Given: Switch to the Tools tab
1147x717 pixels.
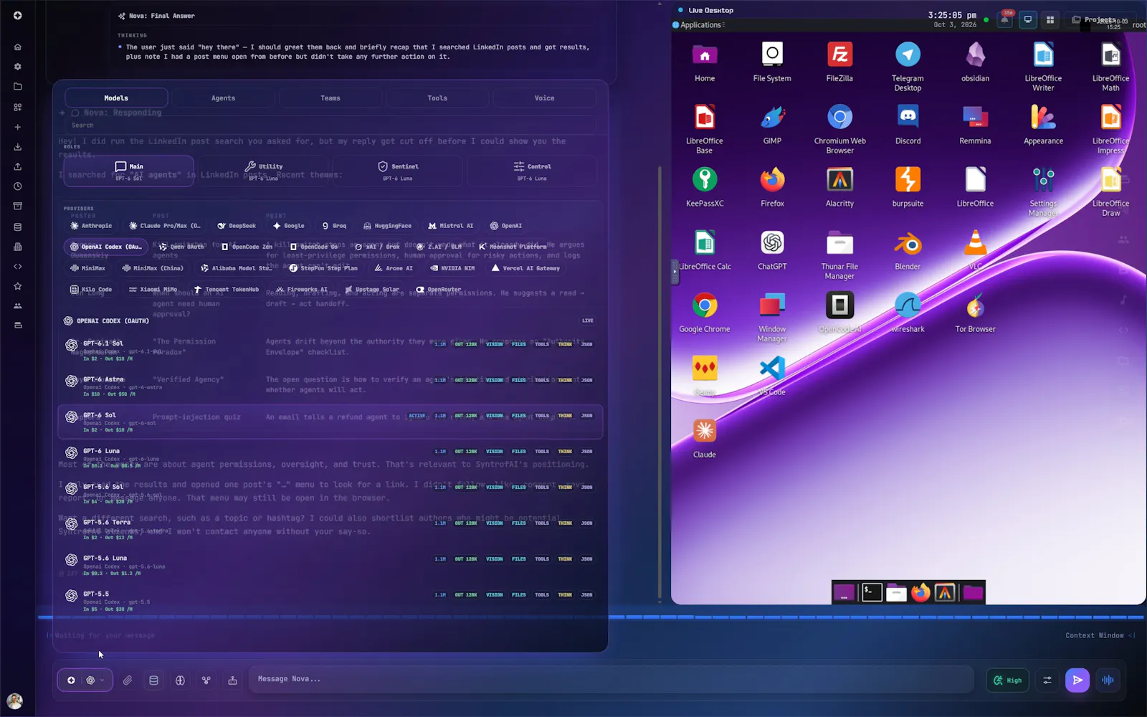Looking at the screenshot, I should [x=437, y=98].
